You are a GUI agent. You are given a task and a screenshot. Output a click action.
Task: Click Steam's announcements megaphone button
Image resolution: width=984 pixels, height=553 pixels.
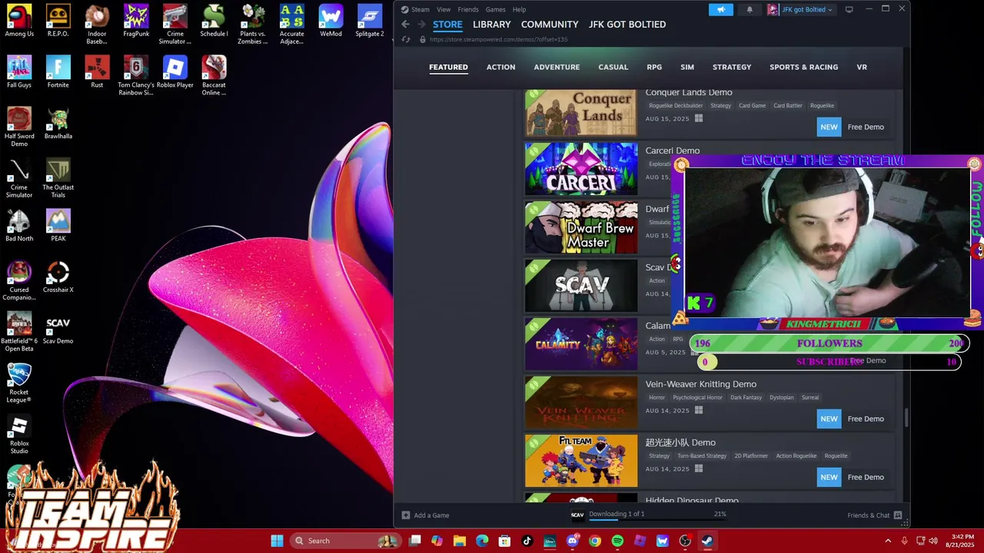pos(721,9)
